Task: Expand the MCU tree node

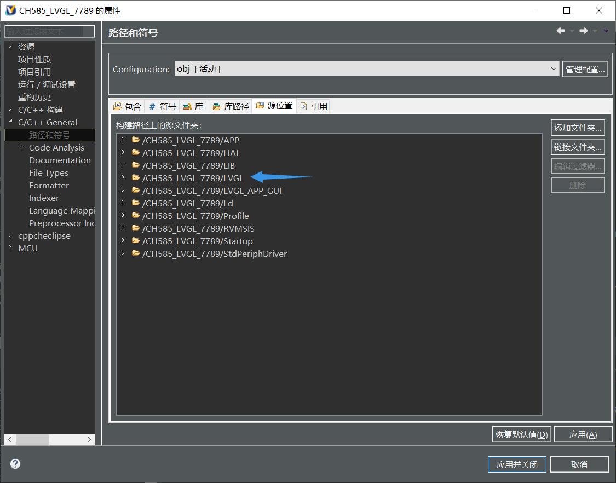Action: 10,248
